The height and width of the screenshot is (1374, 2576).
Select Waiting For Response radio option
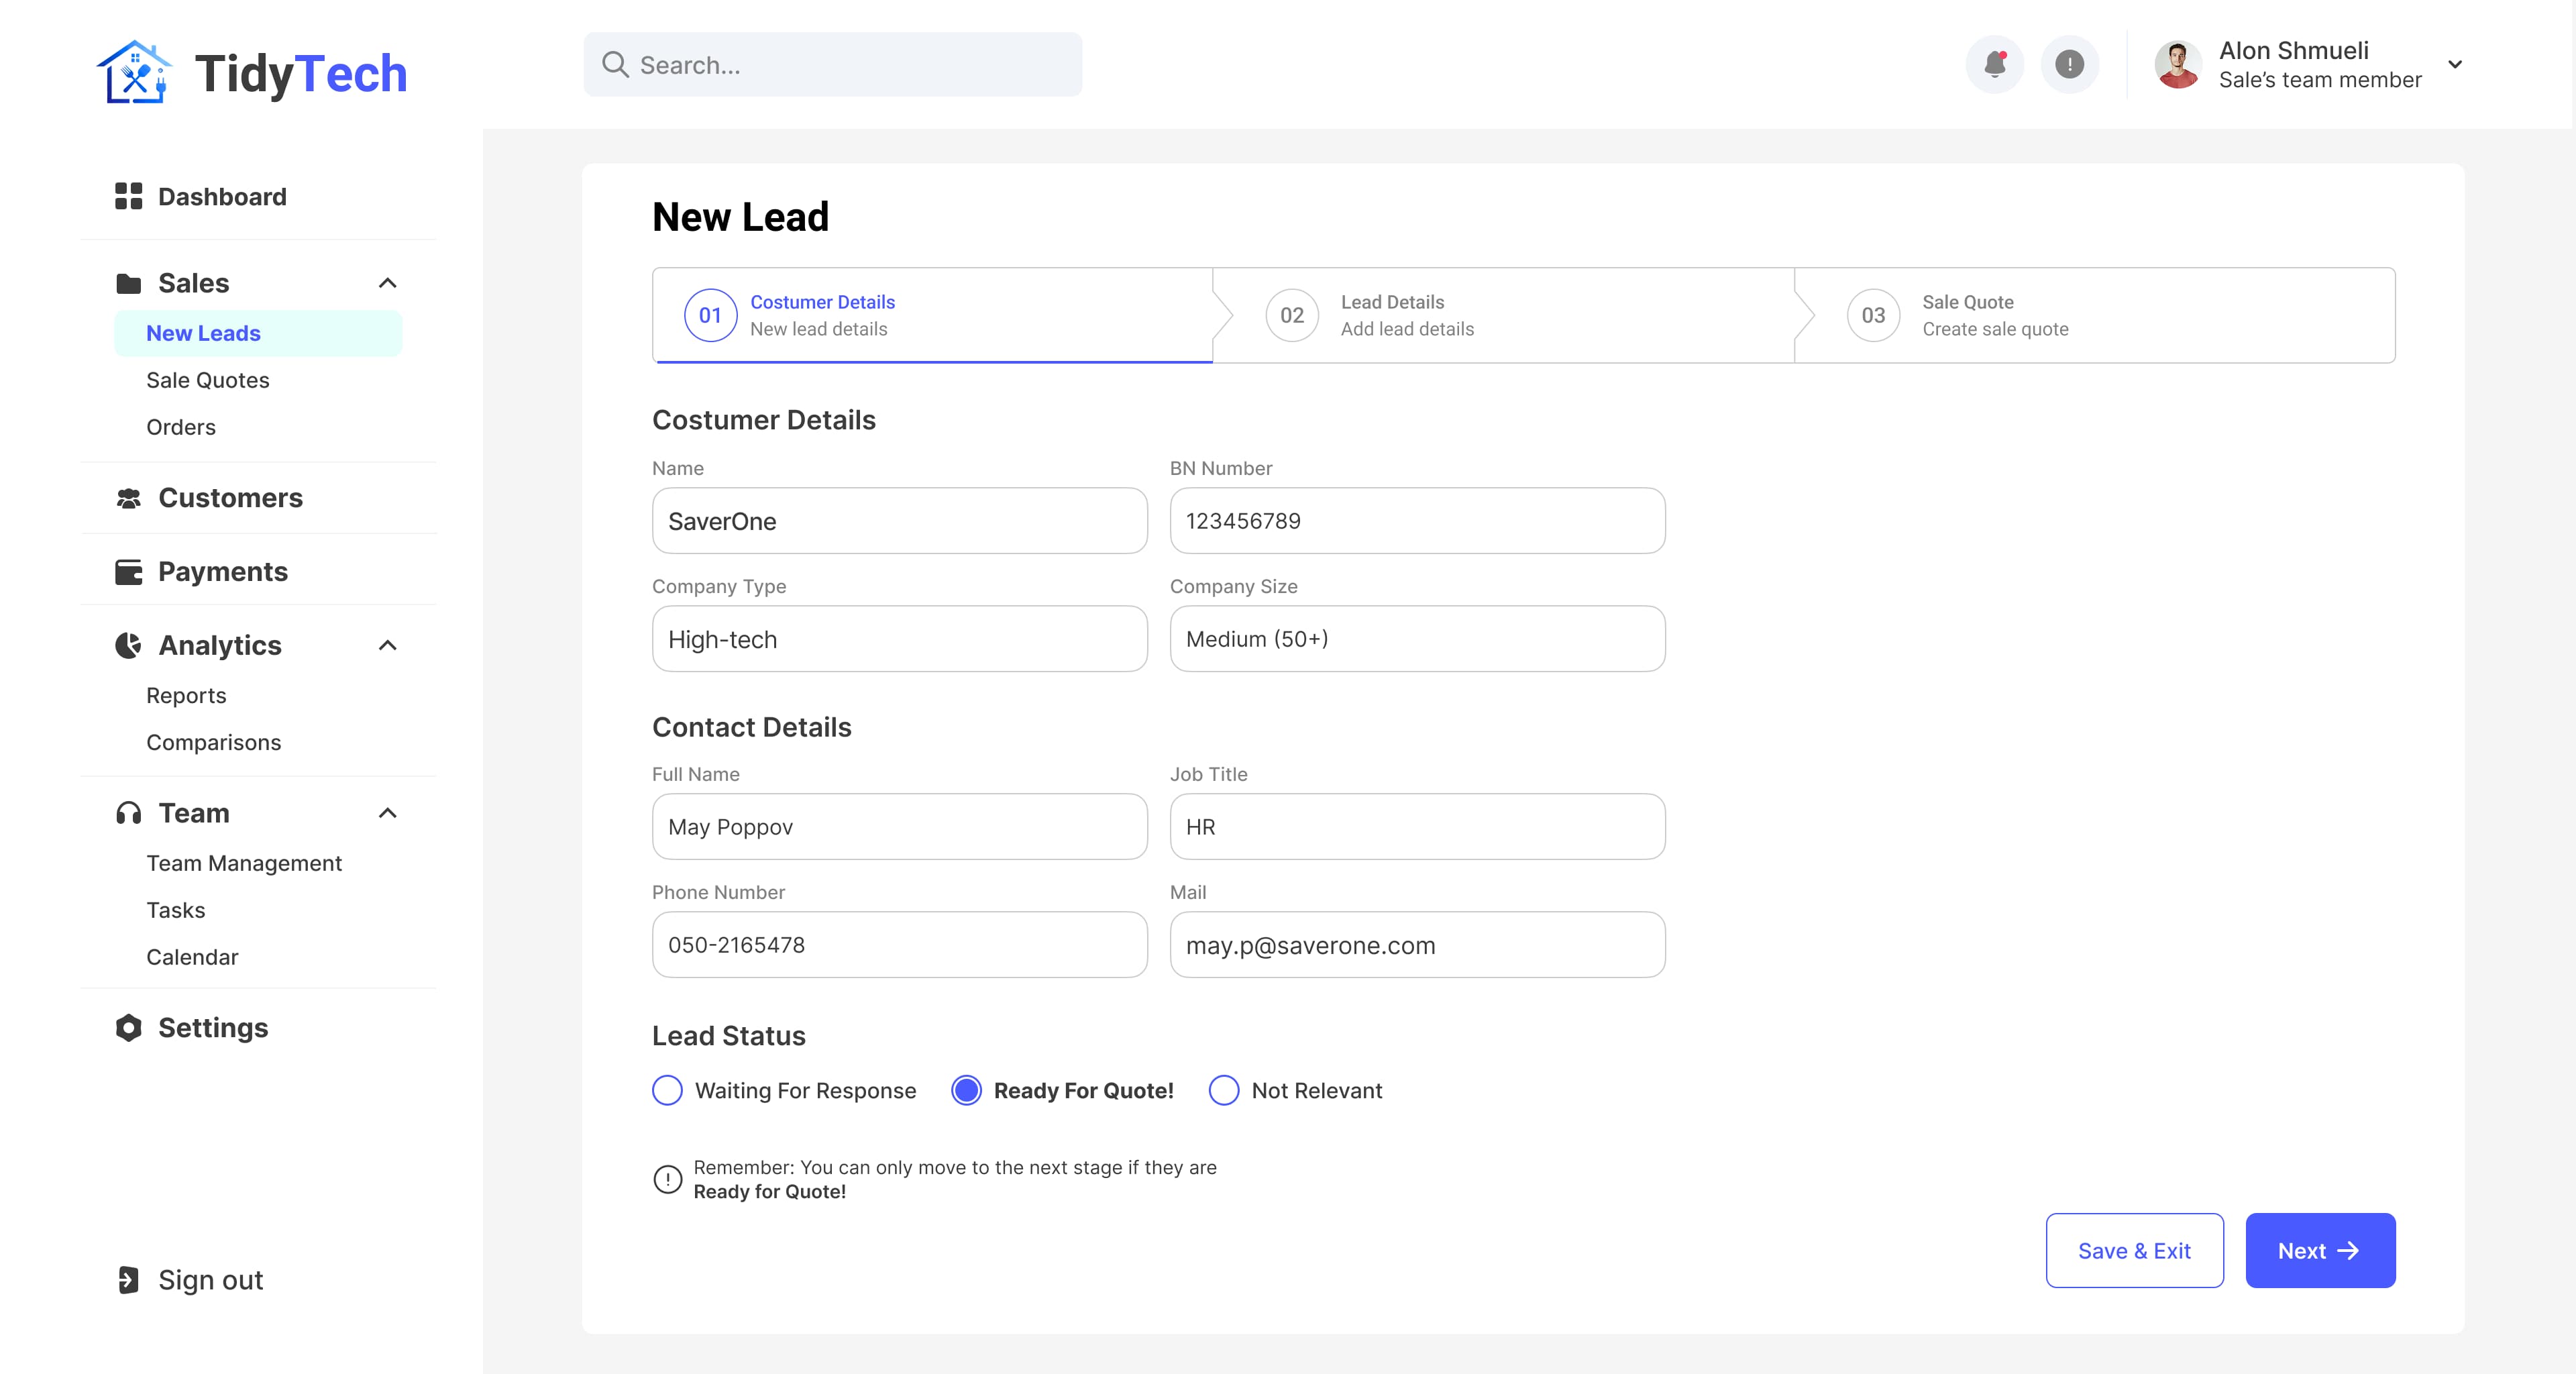point(667,1090)
